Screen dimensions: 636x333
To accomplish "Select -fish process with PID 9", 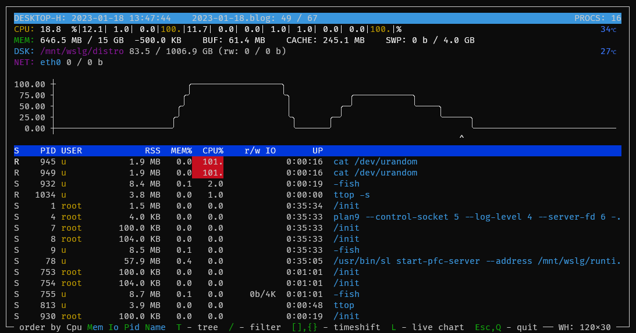I will coord(318,250).
